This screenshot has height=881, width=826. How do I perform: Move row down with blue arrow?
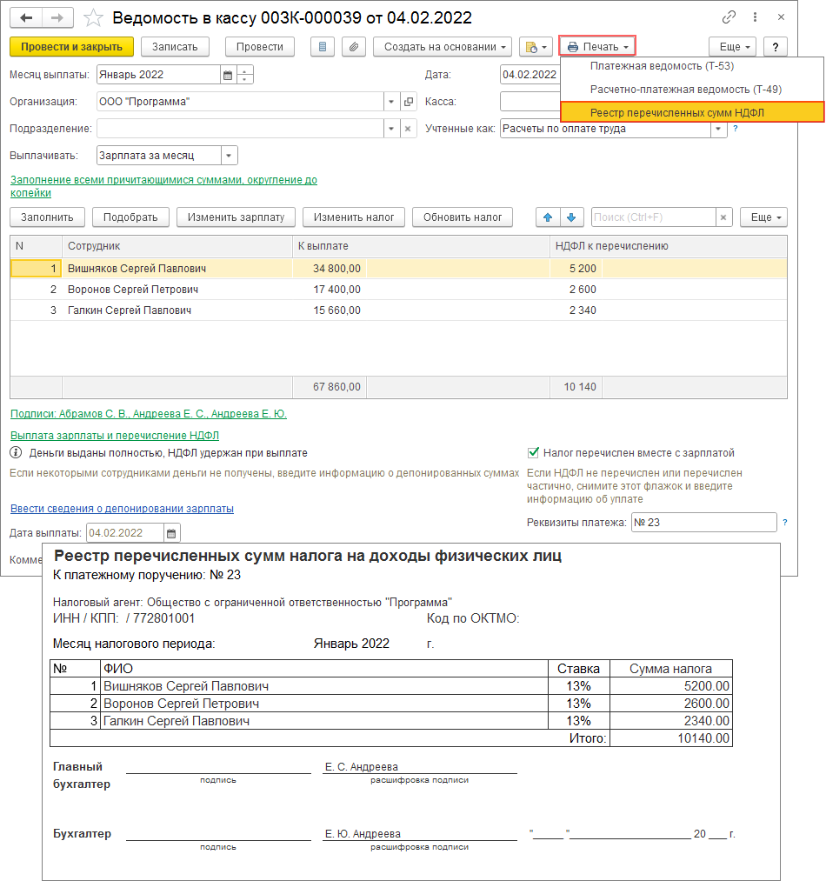pyautogui.click(x=570, y=217)
